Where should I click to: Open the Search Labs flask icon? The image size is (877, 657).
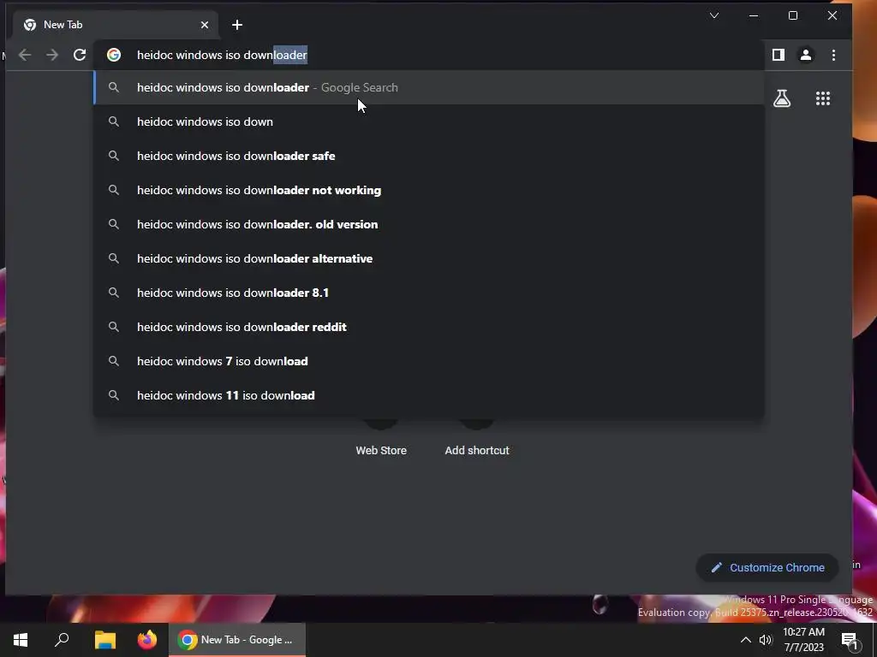click(x=782, y=98)
